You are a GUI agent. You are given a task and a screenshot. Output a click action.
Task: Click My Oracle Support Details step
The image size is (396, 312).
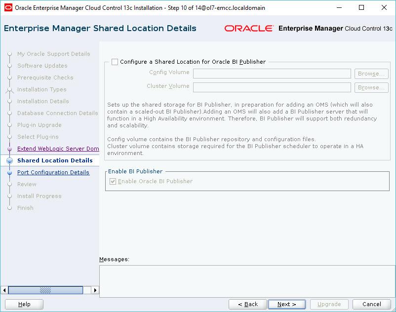click(53, 54)
